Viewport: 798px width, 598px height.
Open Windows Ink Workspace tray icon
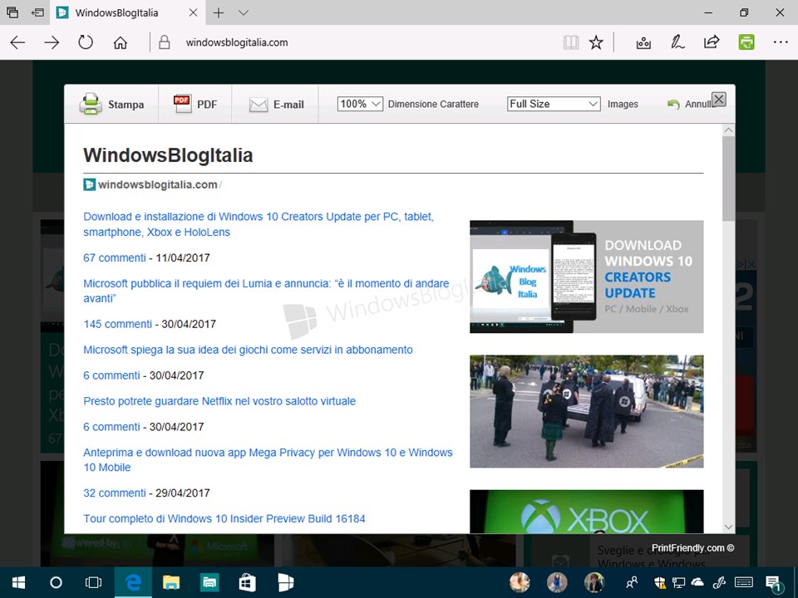(x=719, y=583)
